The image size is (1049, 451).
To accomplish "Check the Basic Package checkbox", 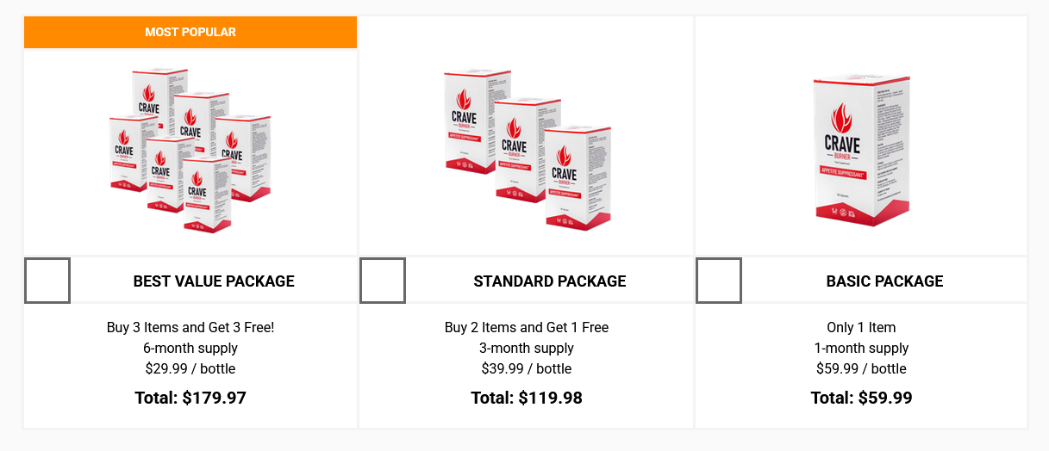I will point(719,281).
